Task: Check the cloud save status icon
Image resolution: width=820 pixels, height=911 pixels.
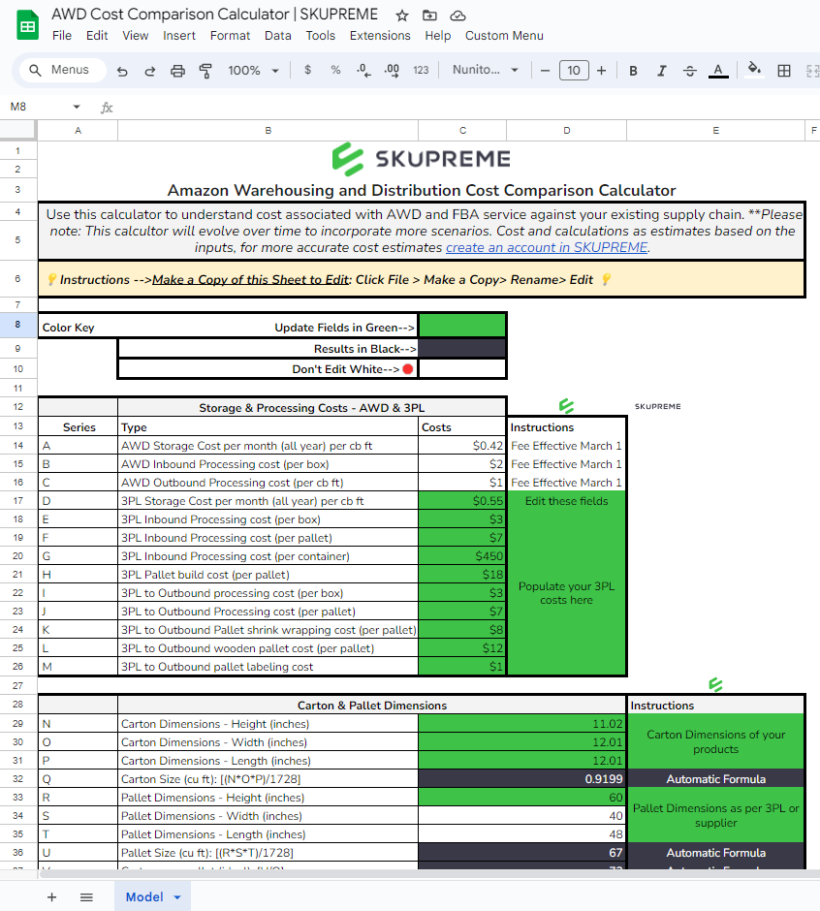Action: pyautogui.click(x=457, y=16)
